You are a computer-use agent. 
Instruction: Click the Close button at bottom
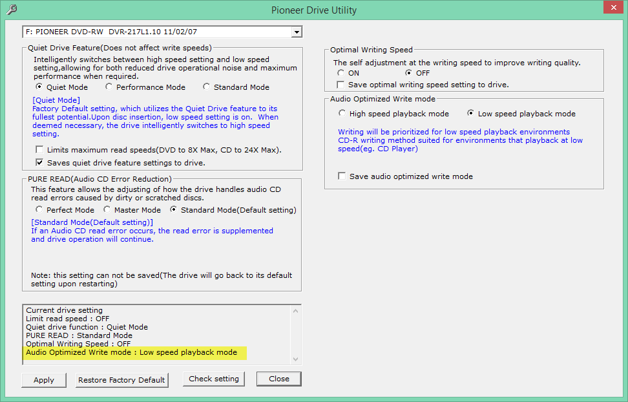(278, 379)
